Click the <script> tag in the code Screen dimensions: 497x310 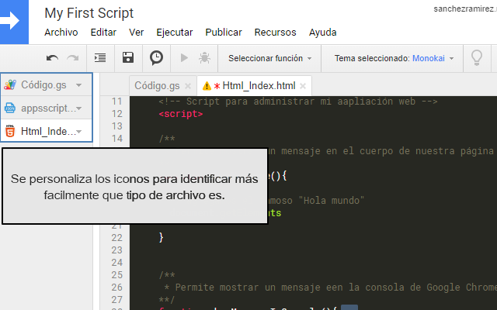click(x=181, y=114)
